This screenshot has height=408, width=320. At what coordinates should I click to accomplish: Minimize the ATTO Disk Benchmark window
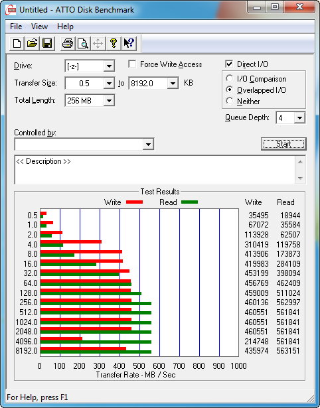[257, 7]
